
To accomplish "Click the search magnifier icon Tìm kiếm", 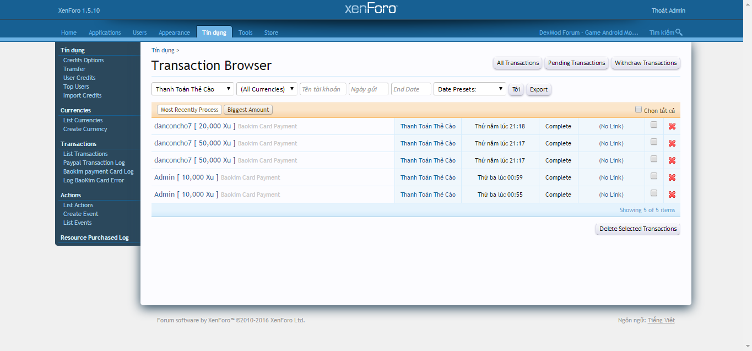I will point(679,33).
